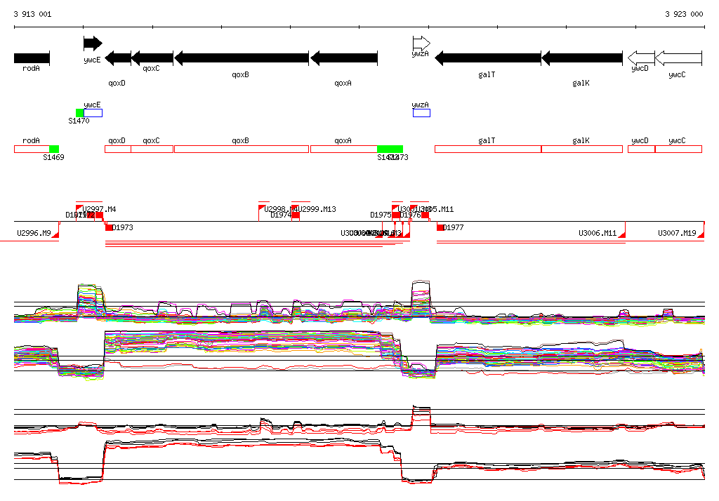This screenshot has height=501, width=719.
Task: Click the green segment box after qoxA
Action: coord(390,149)
